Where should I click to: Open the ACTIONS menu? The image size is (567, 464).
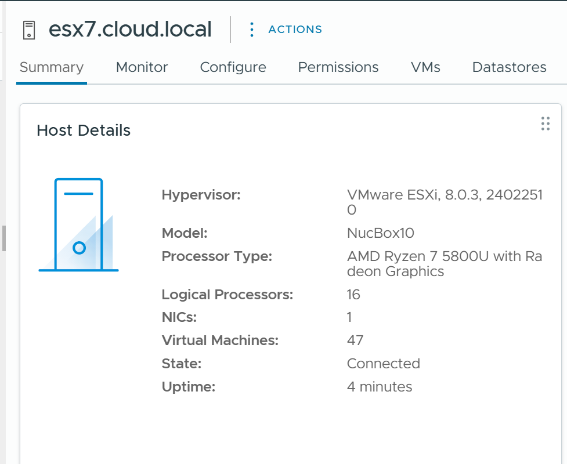click(295, 29)
